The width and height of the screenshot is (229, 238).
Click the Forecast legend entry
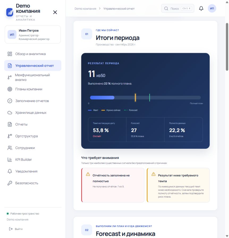coord(131,110)
